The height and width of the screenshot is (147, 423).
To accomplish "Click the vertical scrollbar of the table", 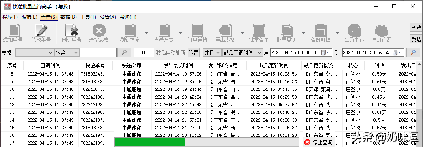I will click(419, 105).
